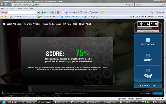Open the Tools menu in menu bar
This screenshot has width=166, height=104.
(x=26, y=9)
